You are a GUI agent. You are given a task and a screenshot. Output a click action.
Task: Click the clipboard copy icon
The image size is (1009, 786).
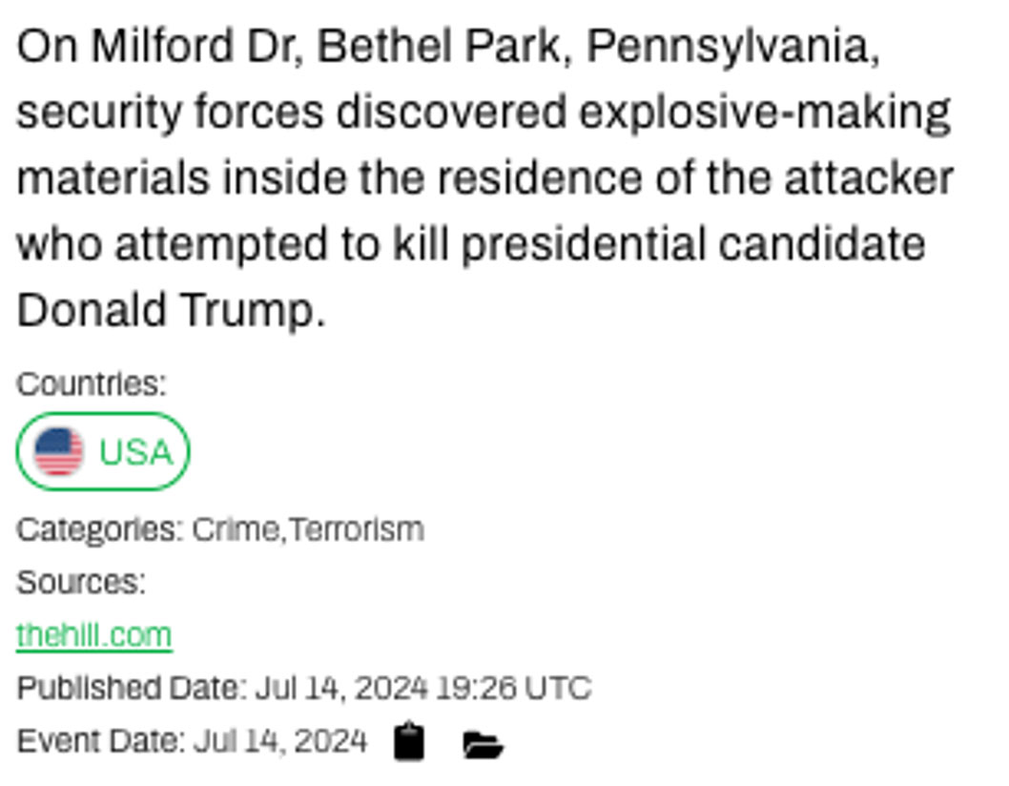(x=409, y=741)
